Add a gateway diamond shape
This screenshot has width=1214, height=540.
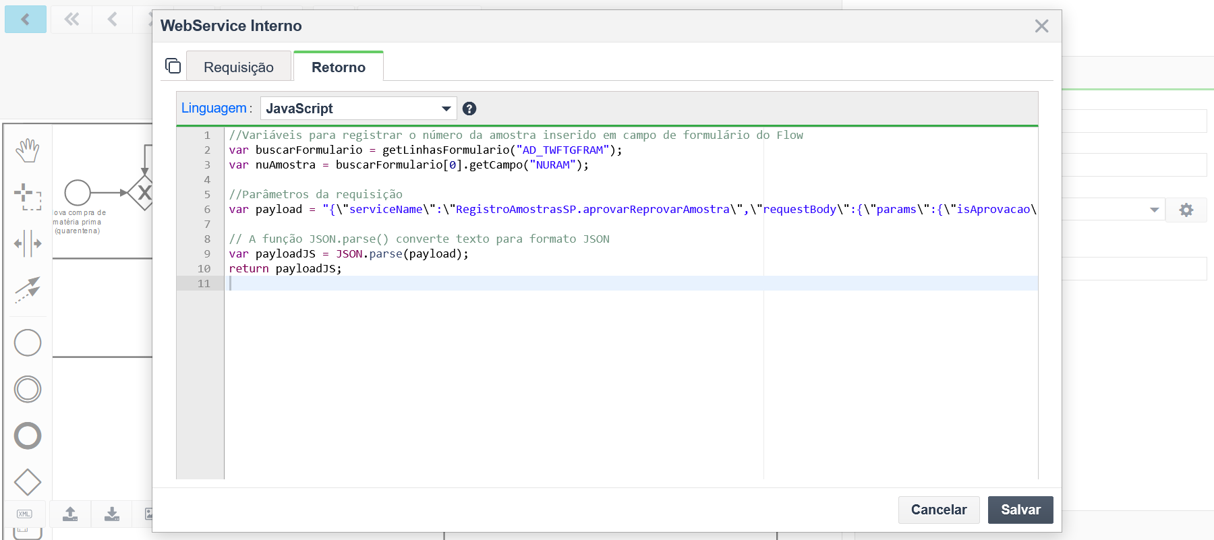click(28, 482)
